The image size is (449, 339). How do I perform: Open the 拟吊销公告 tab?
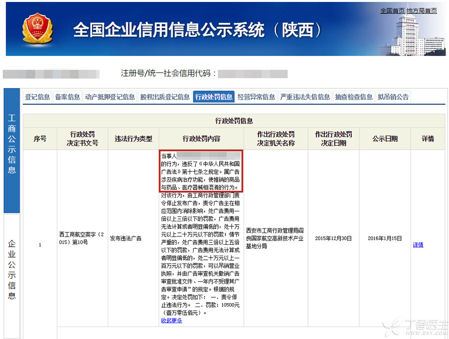[x=393, y=97]
